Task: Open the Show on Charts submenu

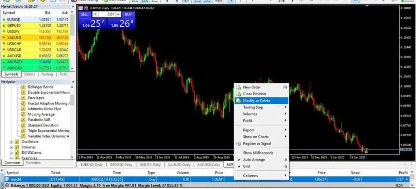Action: pos(262,137)
